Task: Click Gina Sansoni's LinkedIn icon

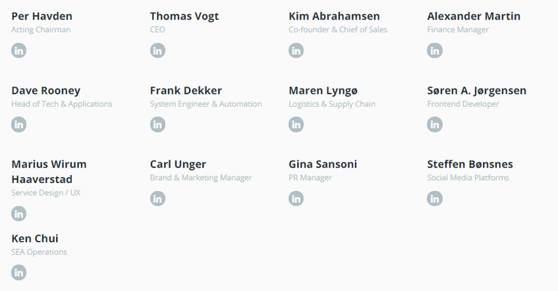Action: pyautogui.click(x=296, y=199)
